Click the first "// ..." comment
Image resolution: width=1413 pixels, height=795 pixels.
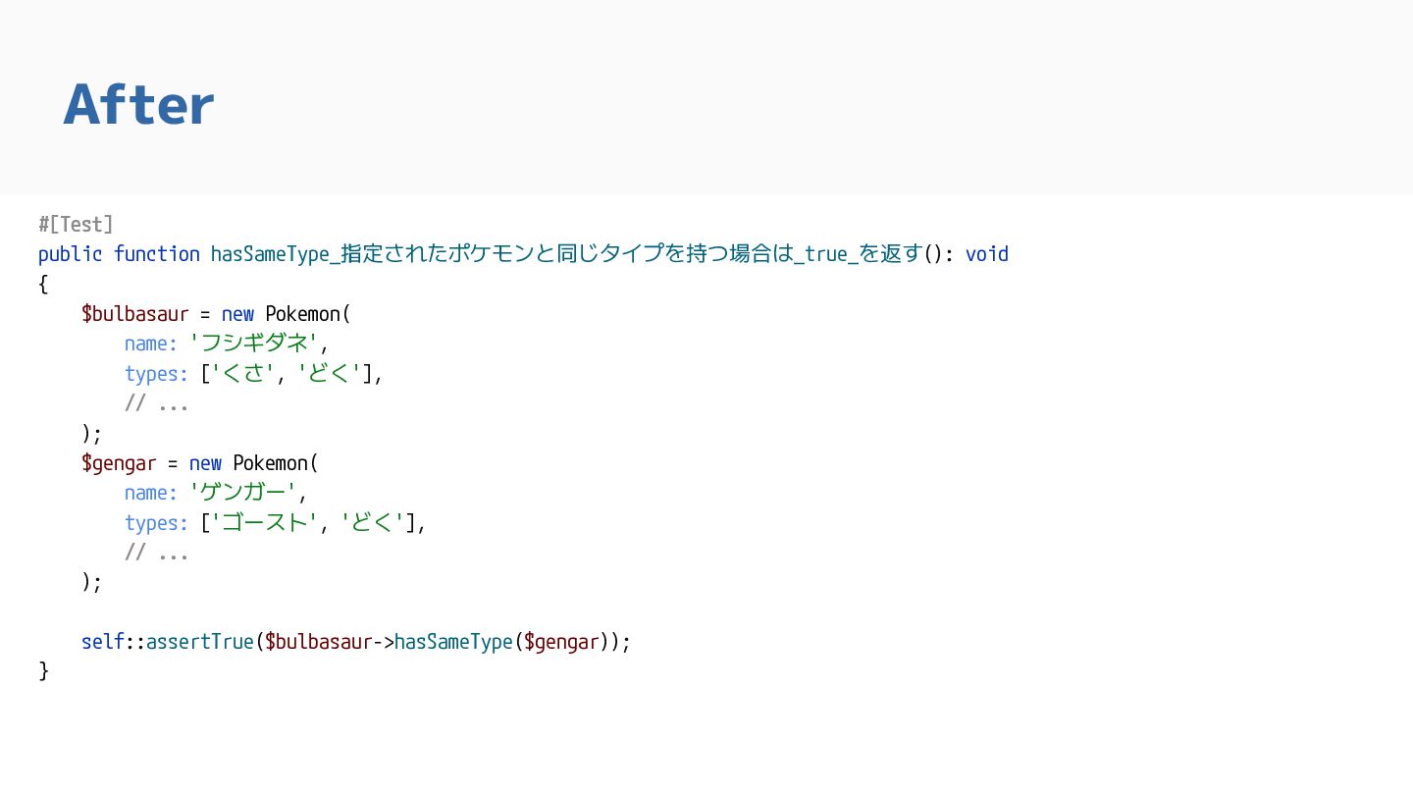click(x=156, y=403)
